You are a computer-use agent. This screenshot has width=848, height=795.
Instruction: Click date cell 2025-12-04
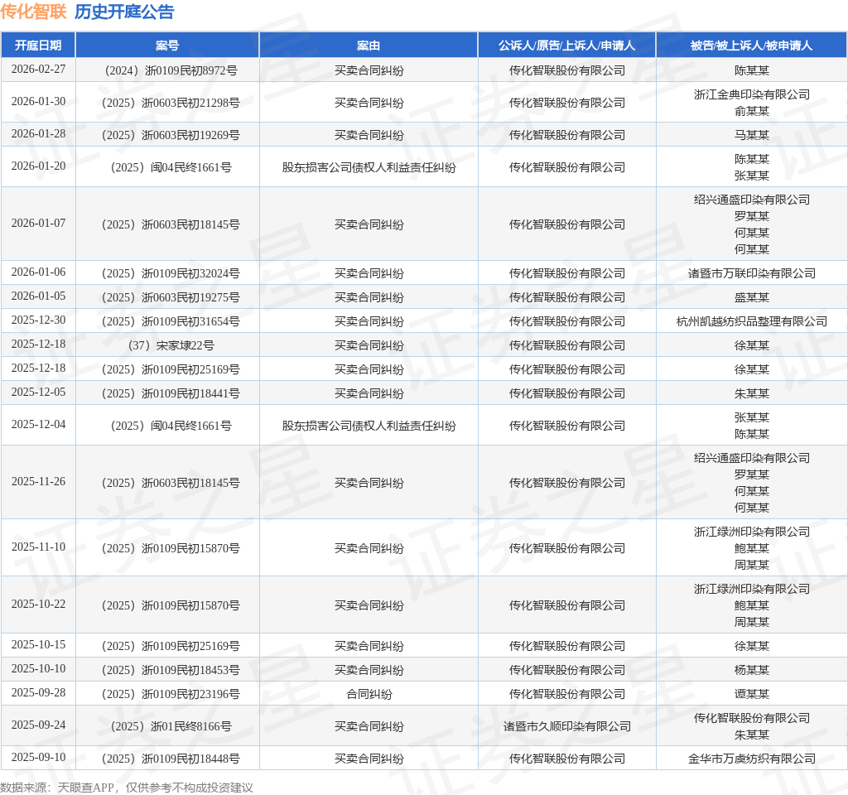(x=38, y=425)
